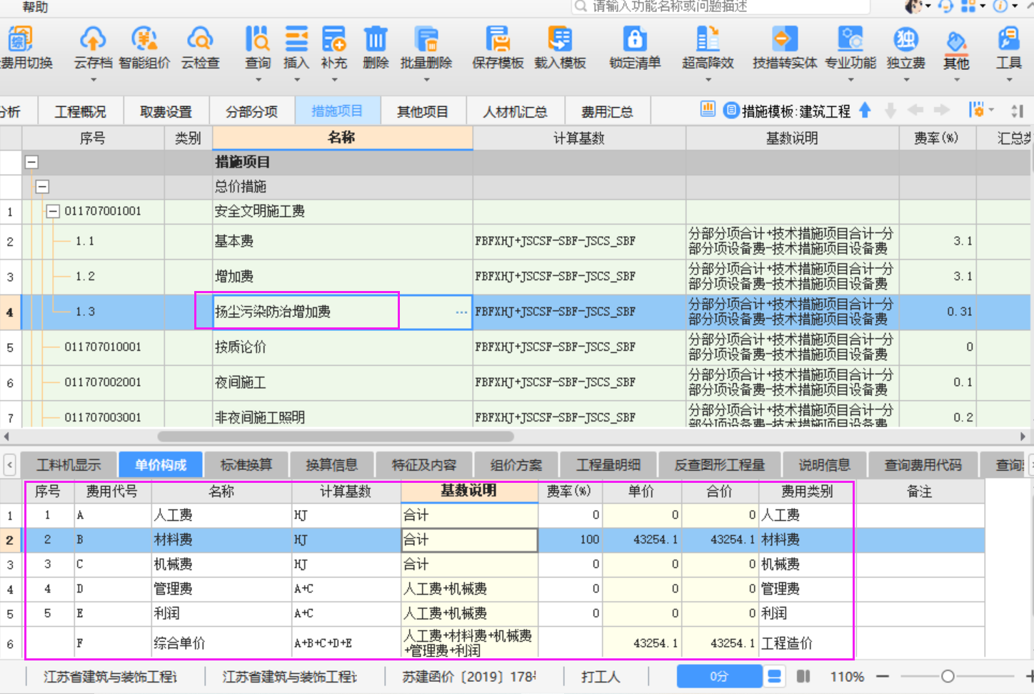
Task: Select the 夜间施工 row name
Action: [x=241, y=383]
